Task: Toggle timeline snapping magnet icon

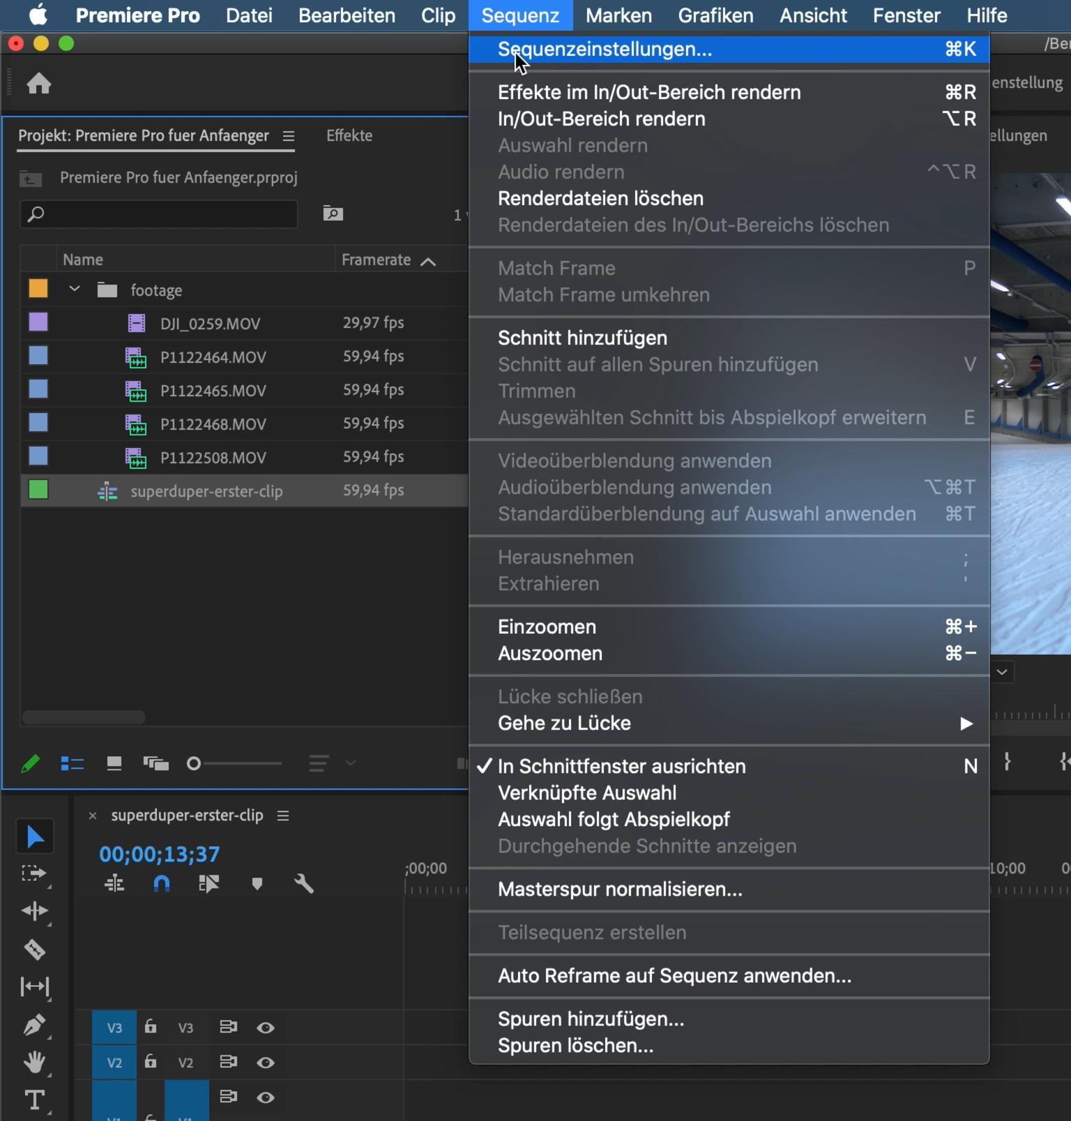Action: coord(161,884)
